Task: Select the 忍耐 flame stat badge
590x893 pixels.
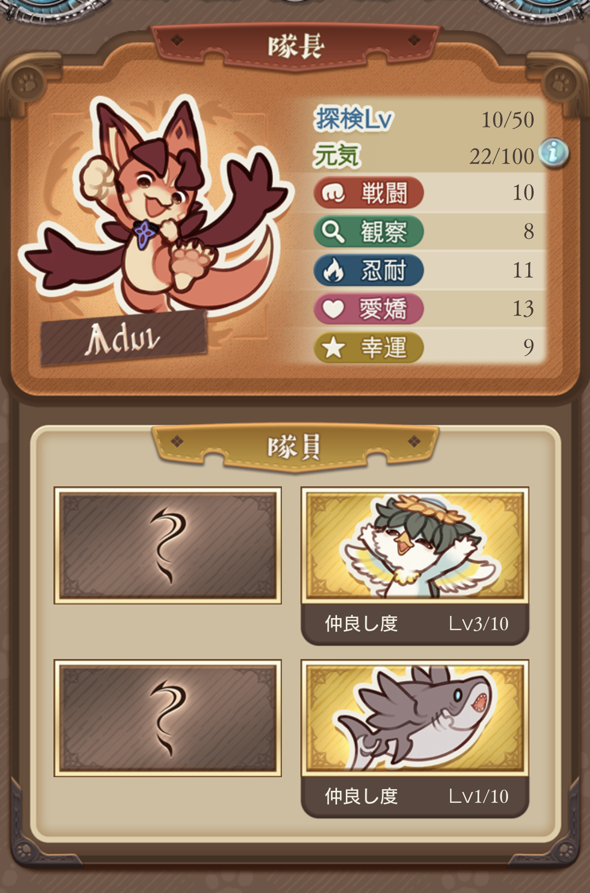Action: (369, 271)
